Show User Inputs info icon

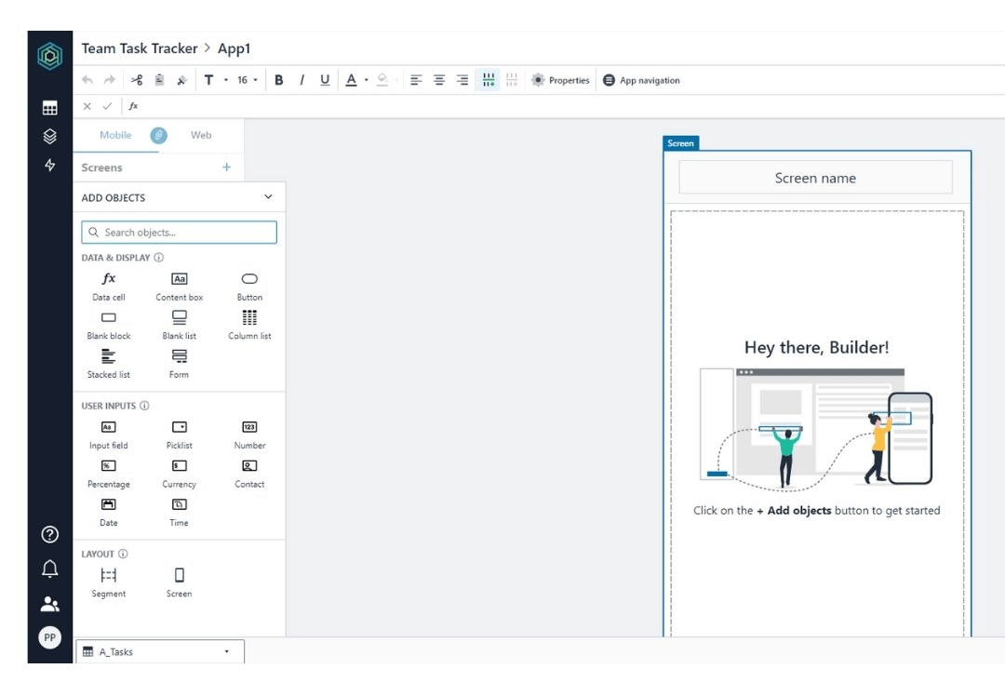(144, 405)
